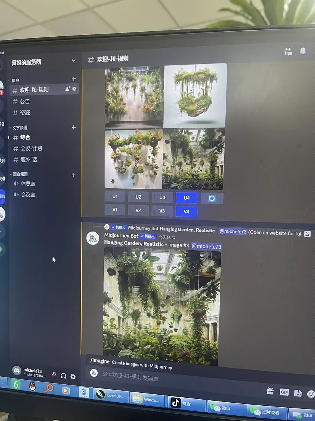The image size is (315, 421).
Task: Click the orange magnifier taskbar icon
Action: [x=49, y=388]
